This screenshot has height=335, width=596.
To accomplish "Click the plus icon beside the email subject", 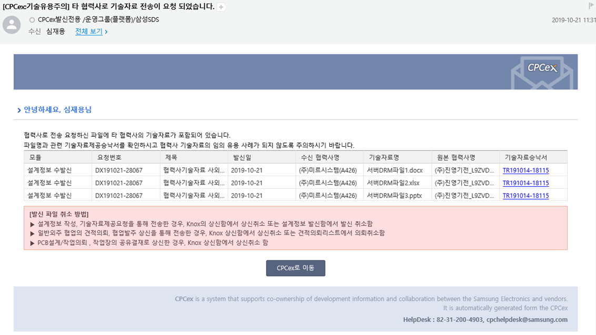I will pos(221,7).
